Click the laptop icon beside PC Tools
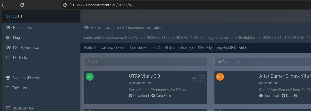The height and width of the screenshot is (111, 311). click(x=8, y=58)
